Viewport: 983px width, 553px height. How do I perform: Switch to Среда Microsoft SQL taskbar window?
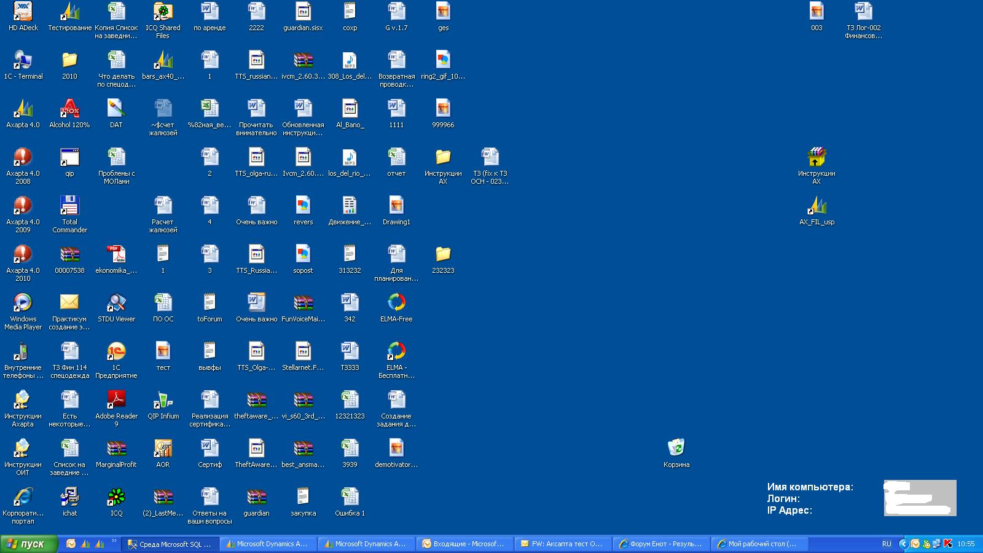(x=170, y=544)
